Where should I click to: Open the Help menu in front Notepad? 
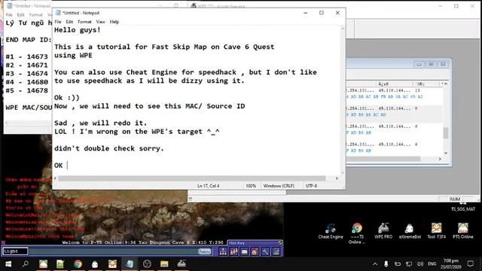coord(114,22)
